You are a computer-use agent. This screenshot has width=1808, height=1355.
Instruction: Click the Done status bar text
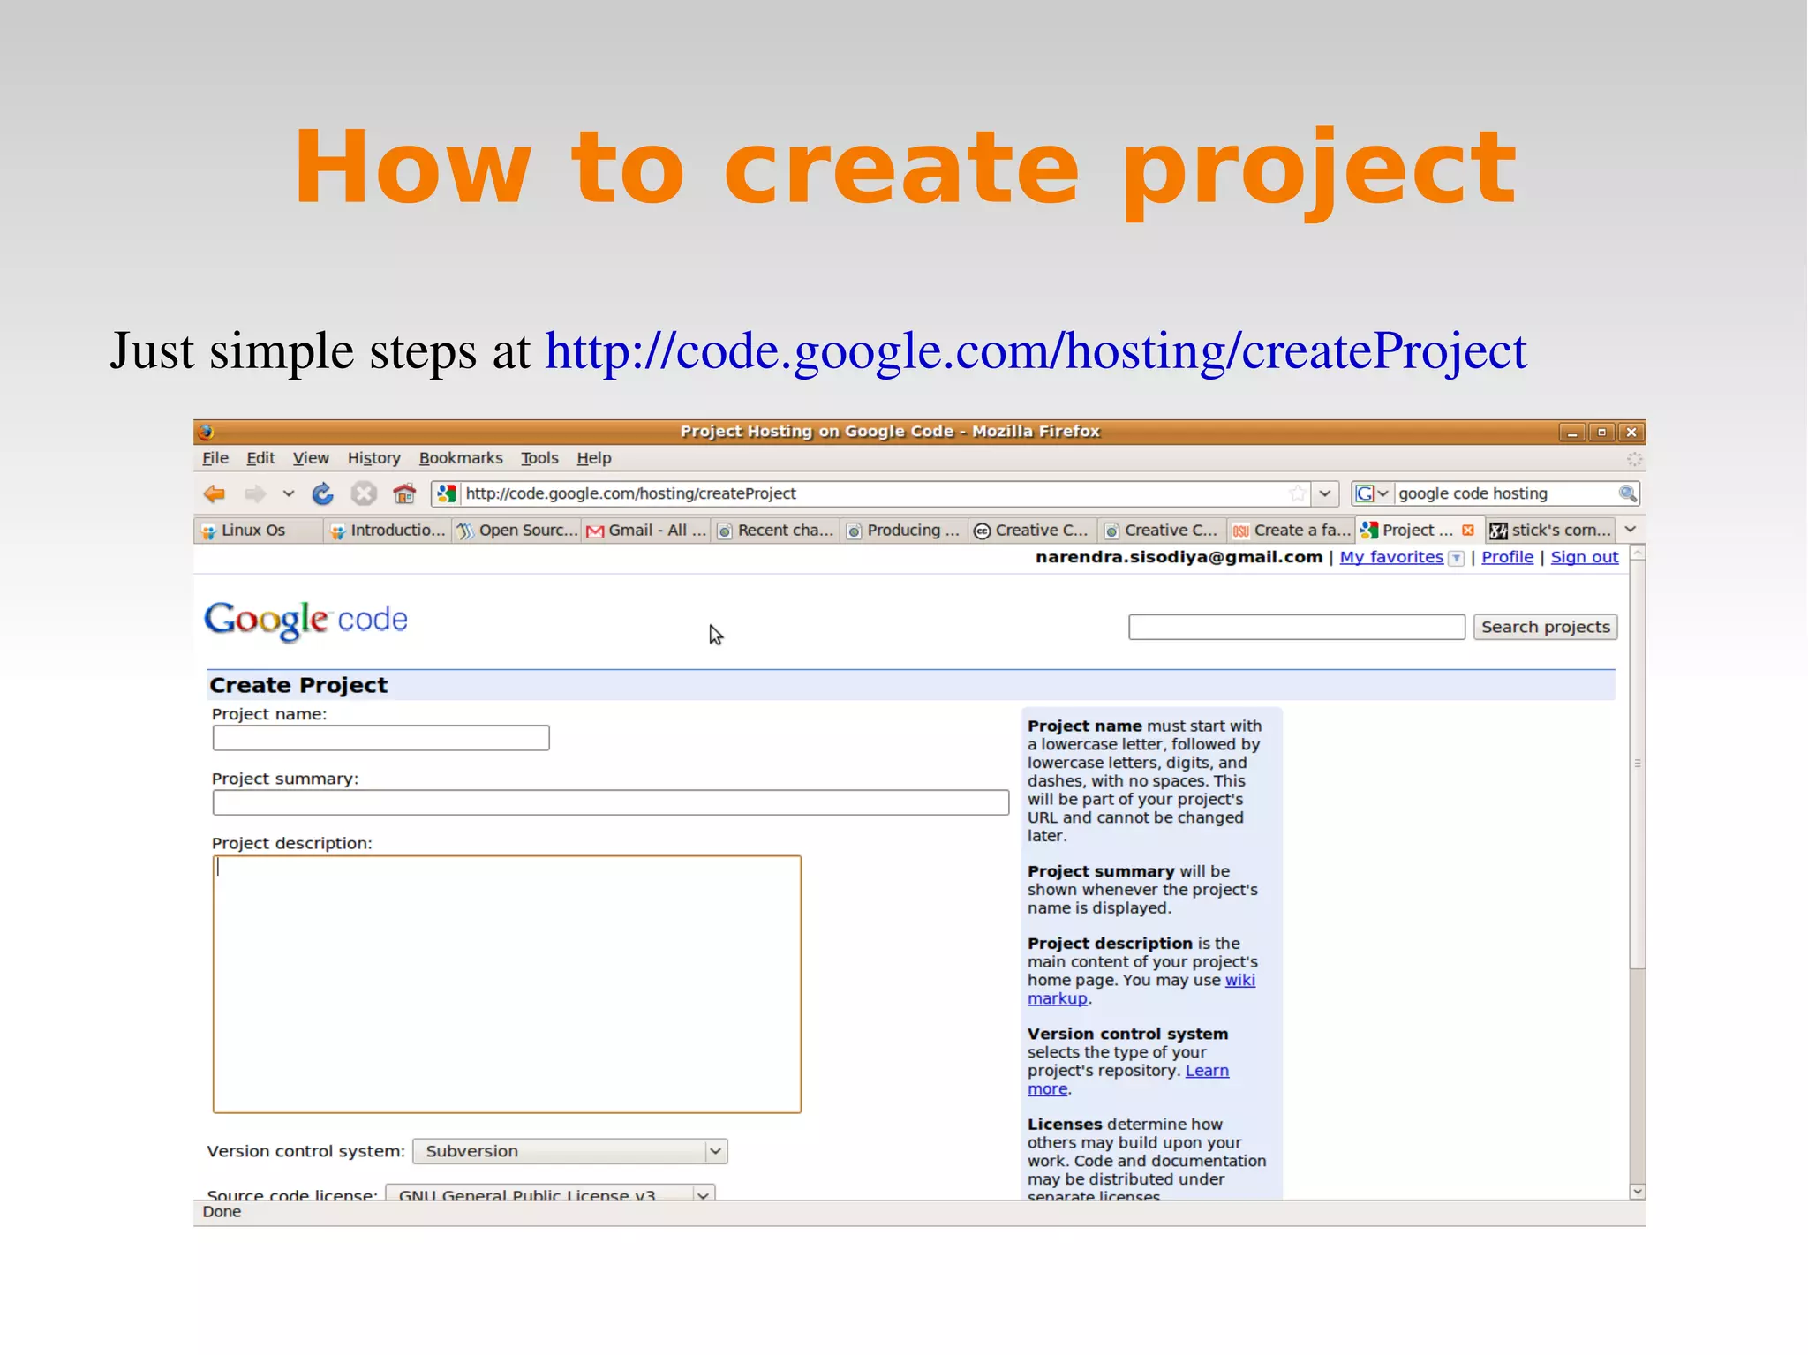(222, 1212)
